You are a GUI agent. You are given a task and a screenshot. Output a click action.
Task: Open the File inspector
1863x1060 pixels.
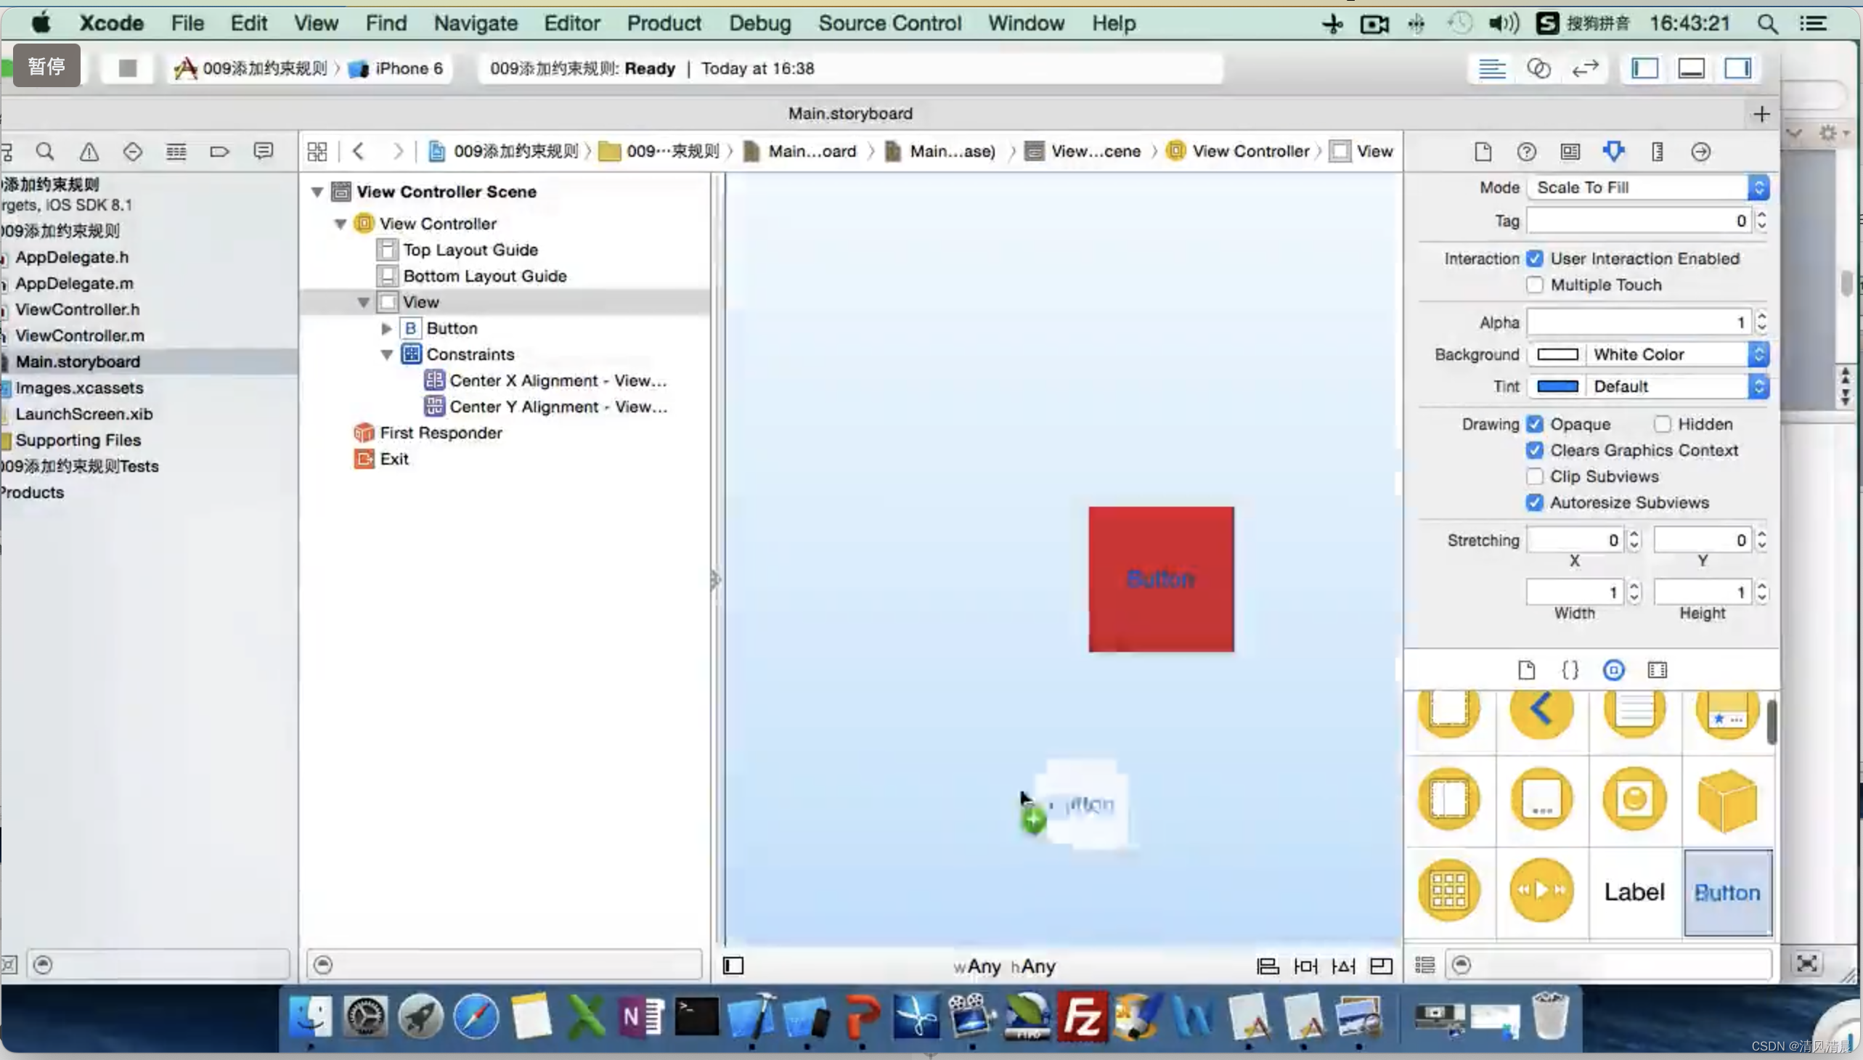coord(1483,152)
